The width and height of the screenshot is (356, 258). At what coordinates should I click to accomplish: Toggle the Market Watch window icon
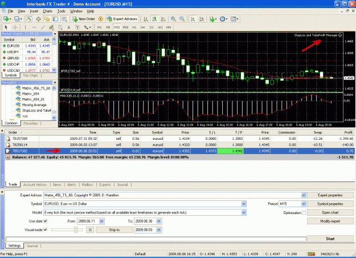(x=30, y=19)
